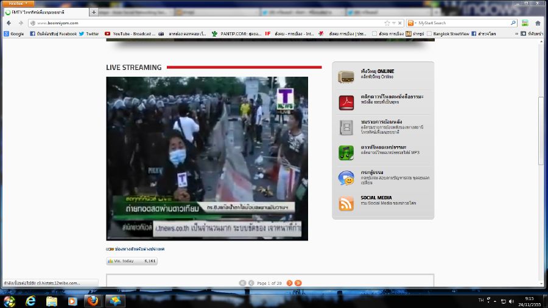This screenshot has width=548, height=308.
Task: Show more bookmarks with chevron
Action: (516, 34)
